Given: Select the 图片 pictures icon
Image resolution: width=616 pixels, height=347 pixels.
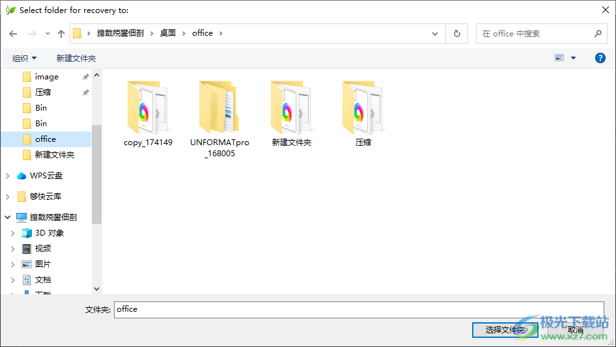Looking at the screenshot, I should [27, 264].
